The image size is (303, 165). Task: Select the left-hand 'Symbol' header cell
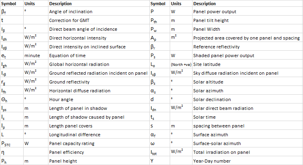point(12,4)
